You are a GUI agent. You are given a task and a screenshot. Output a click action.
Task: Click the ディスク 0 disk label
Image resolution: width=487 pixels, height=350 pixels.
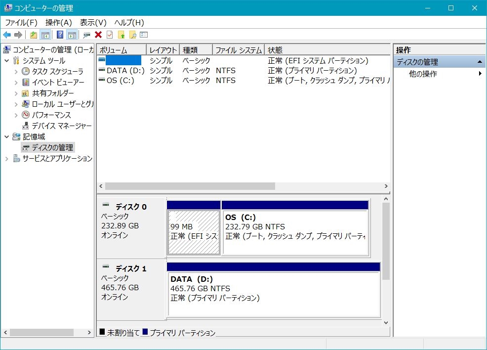131,207
